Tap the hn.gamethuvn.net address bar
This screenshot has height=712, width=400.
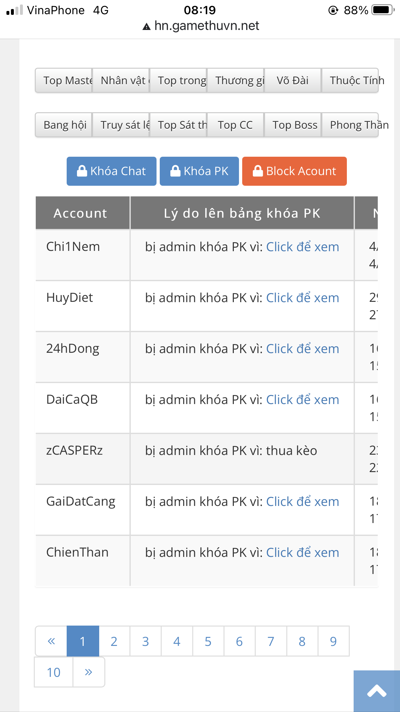pos(206,26)
